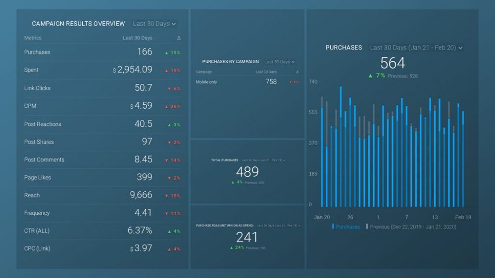Toggle the Previous period legend series

tap(411, 227)
